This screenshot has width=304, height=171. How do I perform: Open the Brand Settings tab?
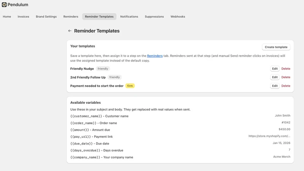pyautogui.click(x=46, y=17)
